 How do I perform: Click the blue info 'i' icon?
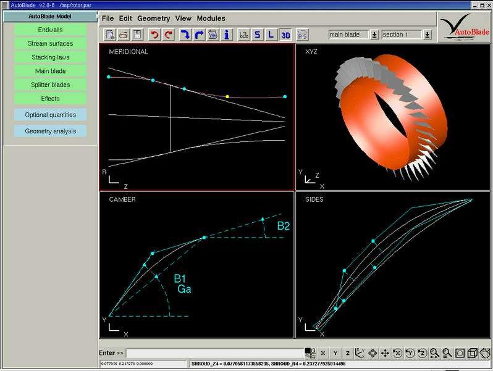click(227, 35)
